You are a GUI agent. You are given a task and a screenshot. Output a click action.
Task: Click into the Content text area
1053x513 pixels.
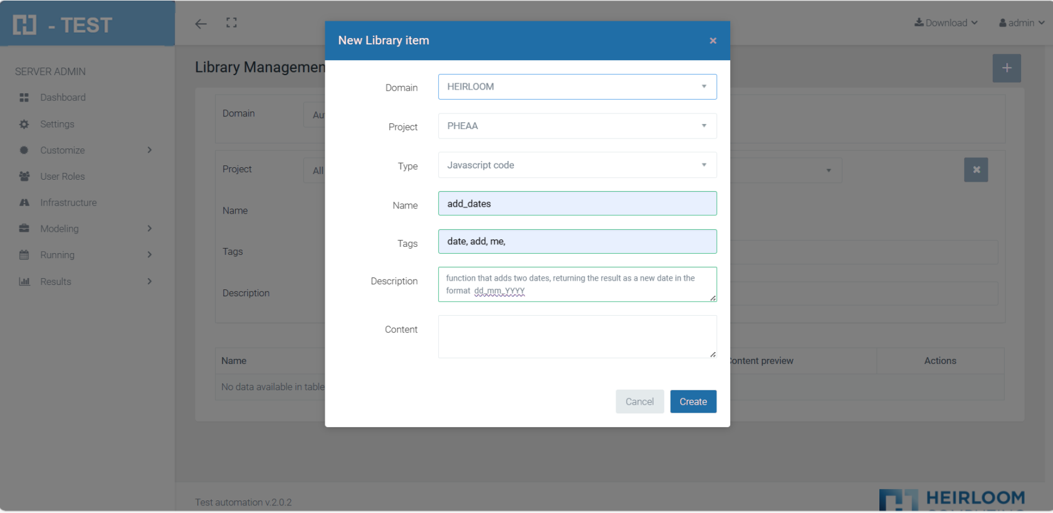click(x=577, y=336)
